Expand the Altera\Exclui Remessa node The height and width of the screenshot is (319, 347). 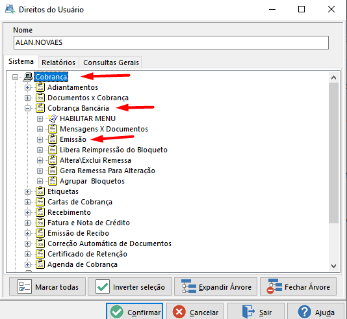tap(40, 161)
